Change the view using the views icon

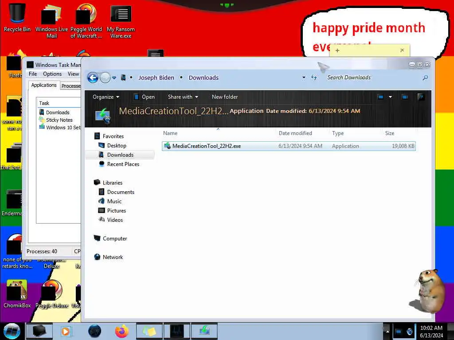(x=380, y=97)
